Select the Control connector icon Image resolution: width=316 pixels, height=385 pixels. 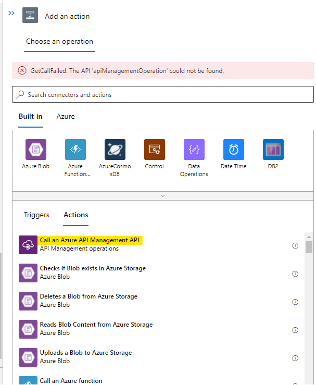pos(155,150)
